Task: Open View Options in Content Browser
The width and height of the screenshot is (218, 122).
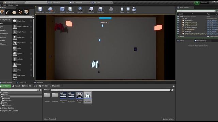Action: [x=169, y=119]
